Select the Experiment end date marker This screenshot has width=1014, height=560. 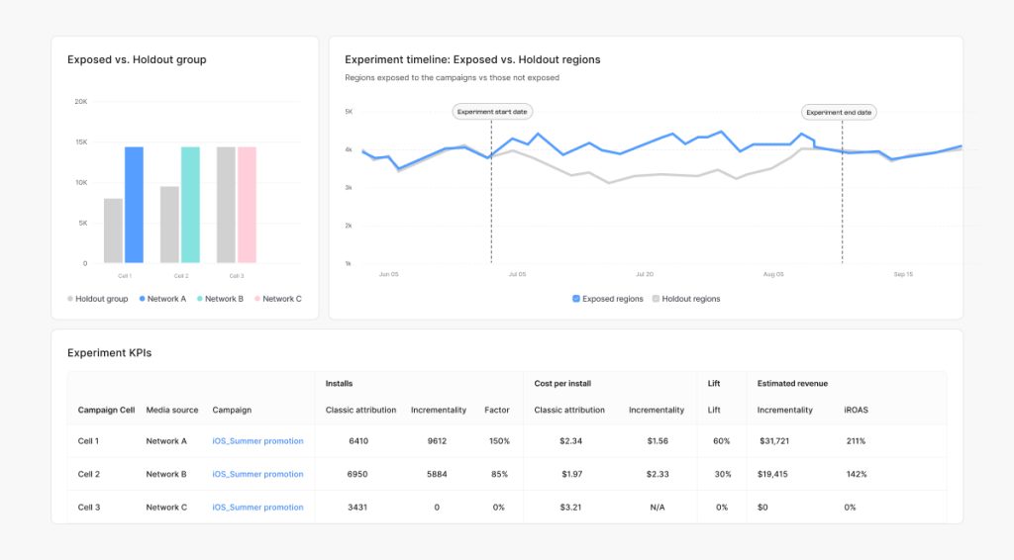click(839, 113)
